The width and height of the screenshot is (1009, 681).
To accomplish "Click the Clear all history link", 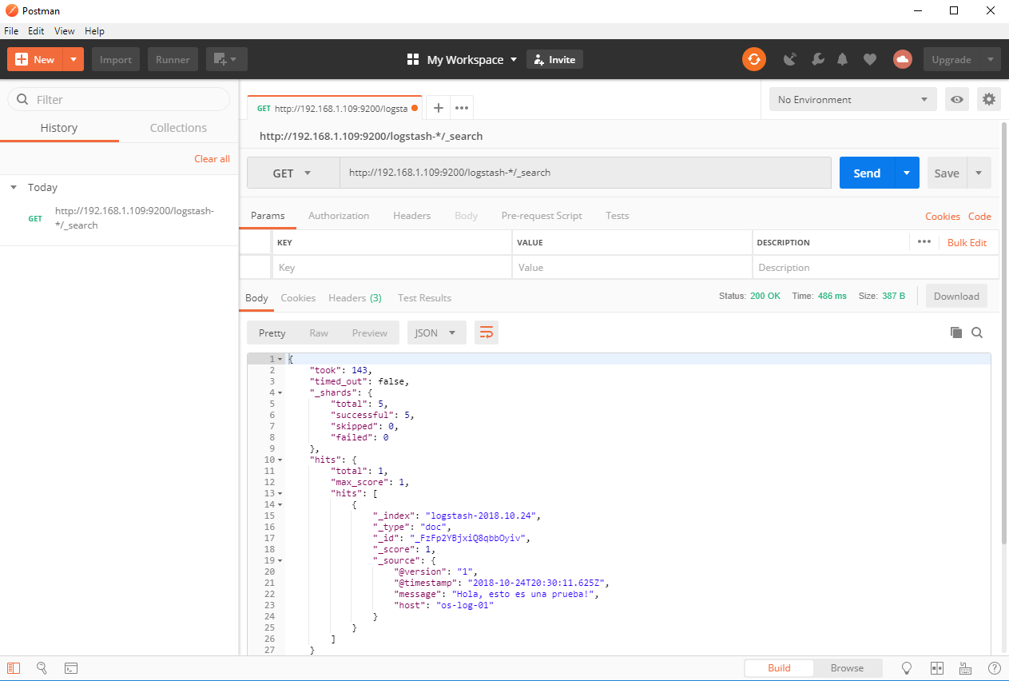I will coord(212,159).
